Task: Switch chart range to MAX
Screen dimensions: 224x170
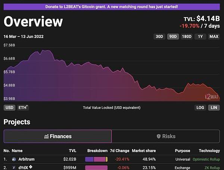Action: click(x=214, y=37)
